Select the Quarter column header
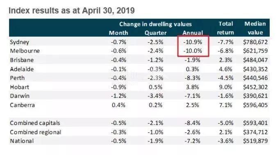The image size is (280, 155). click(155, 33)
